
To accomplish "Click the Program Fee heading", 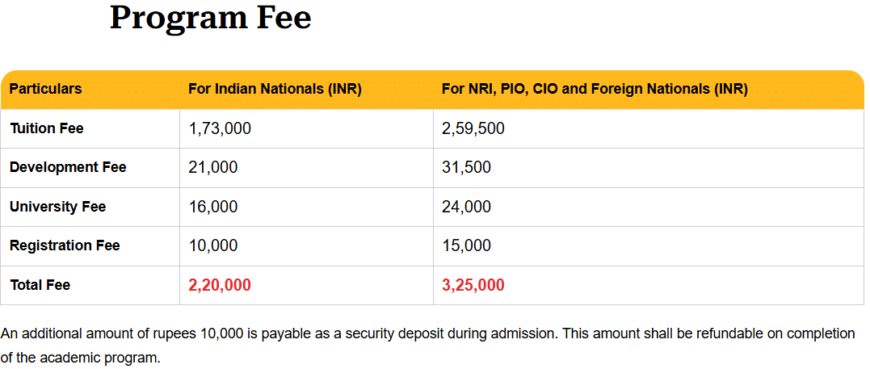I will coord(210,18).
